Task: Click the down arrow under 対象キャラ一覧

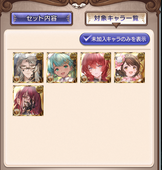Action: [x=116, y=25]
